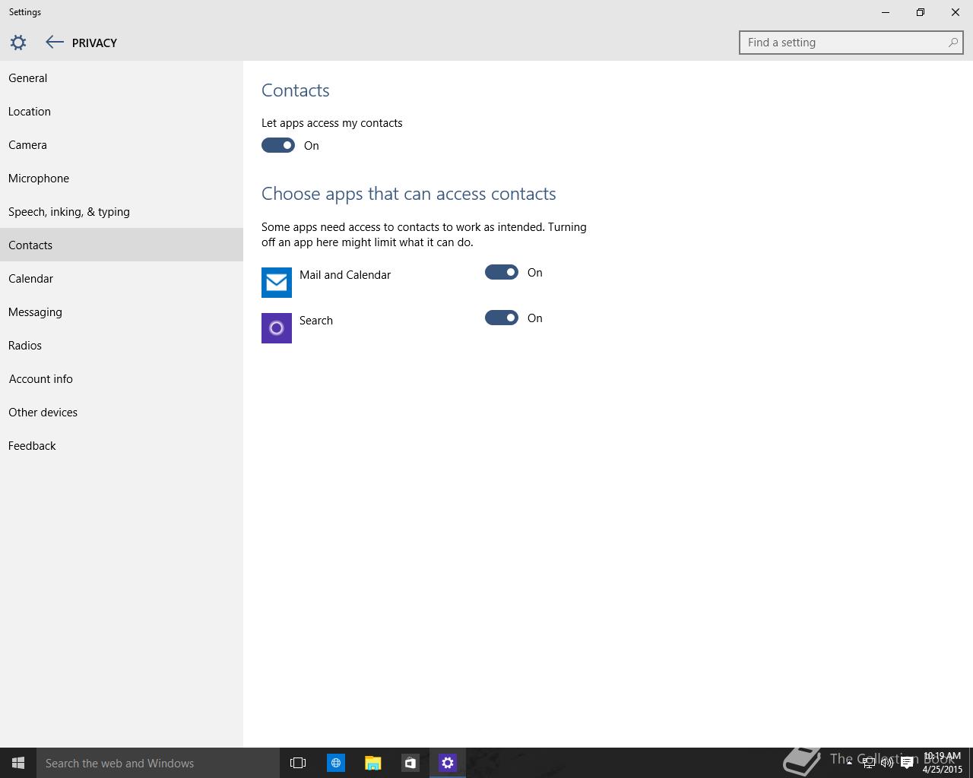Image resolution: width=973 pixels, height=778 pixels.
Task: Go back using the left arrow
Action: [54, 43]
